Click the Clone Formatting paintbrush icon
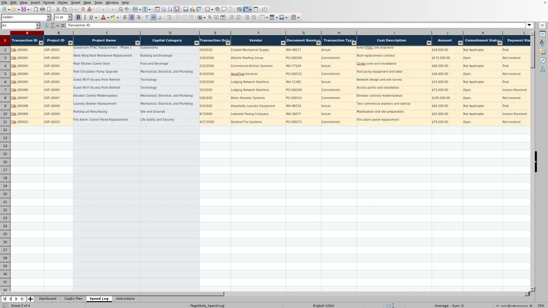548x308 pixels. 83,9
